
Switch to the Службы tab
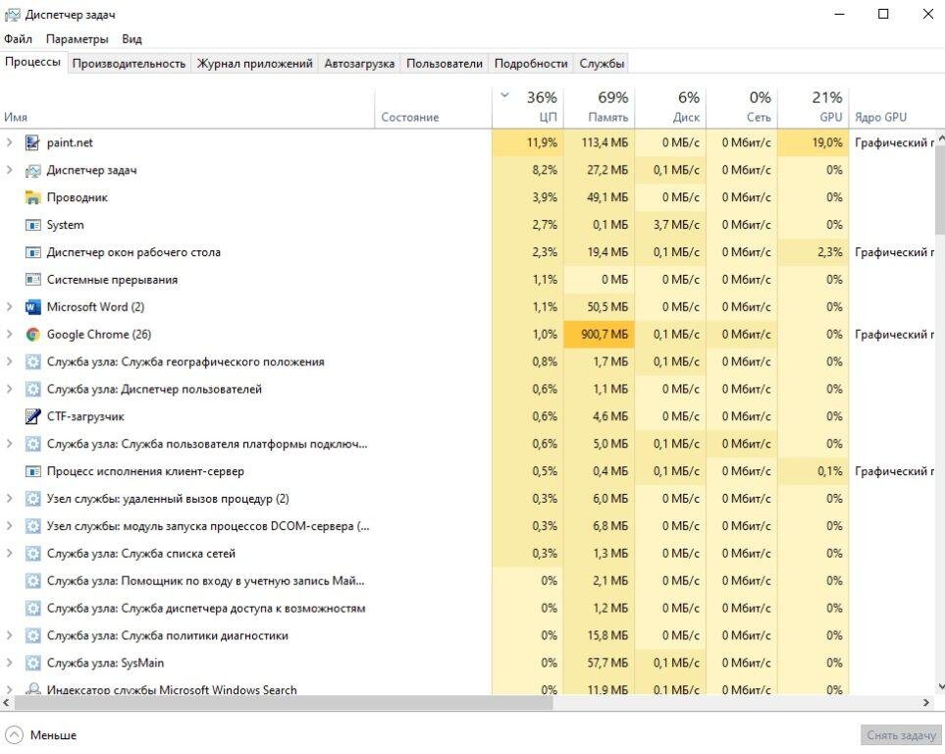coord(602,64)
